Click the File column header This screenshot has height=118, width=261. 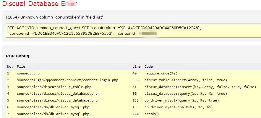[x=21, y=67]
